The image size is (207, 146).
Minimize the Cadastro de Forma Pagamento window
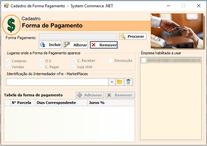169,6
